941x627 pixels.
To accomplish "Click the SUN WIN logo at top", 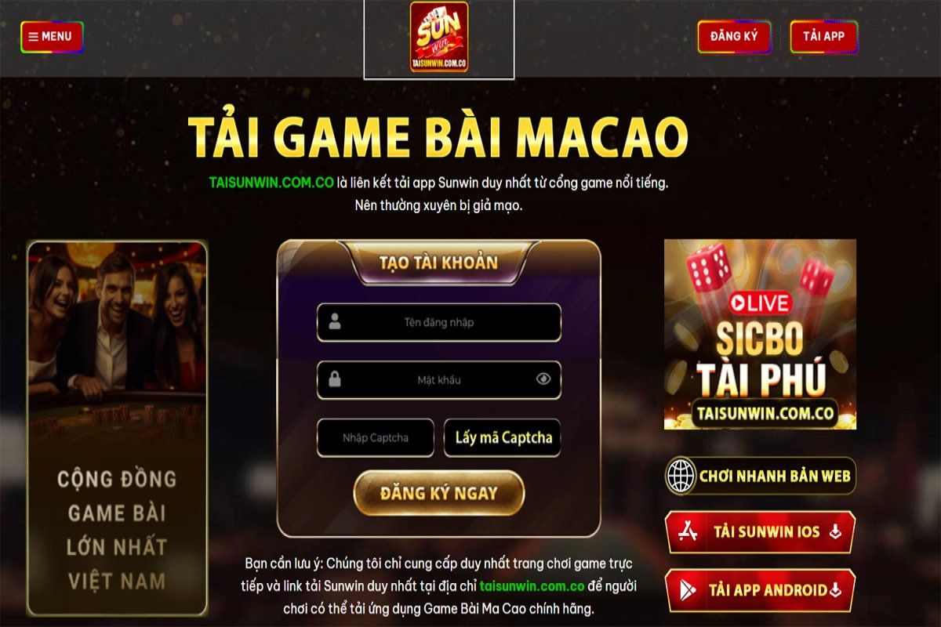I will (439, 37).
